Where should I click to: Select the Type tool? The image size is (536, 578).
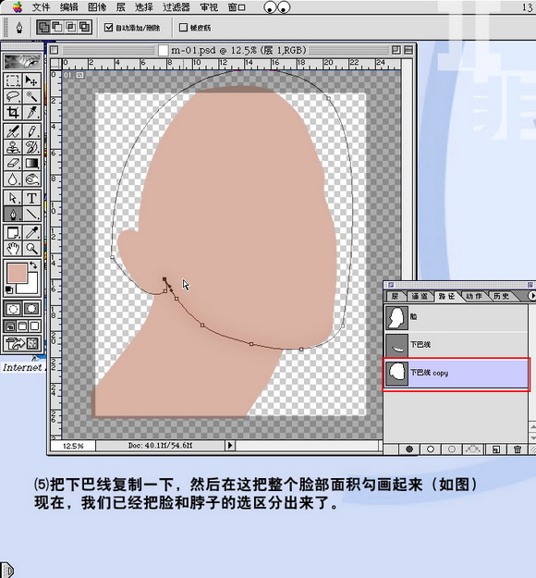tap(31, 198)
